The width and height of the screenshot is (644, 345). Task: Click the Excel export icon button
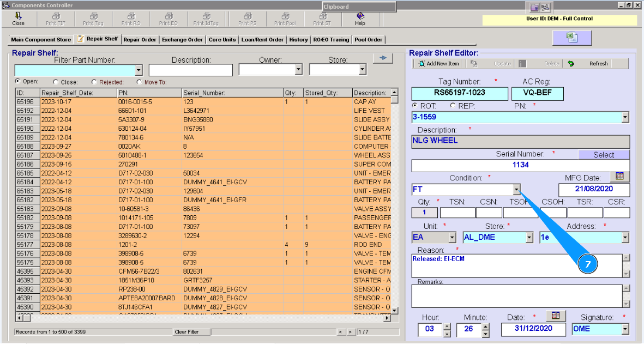[x=571, y=38]
